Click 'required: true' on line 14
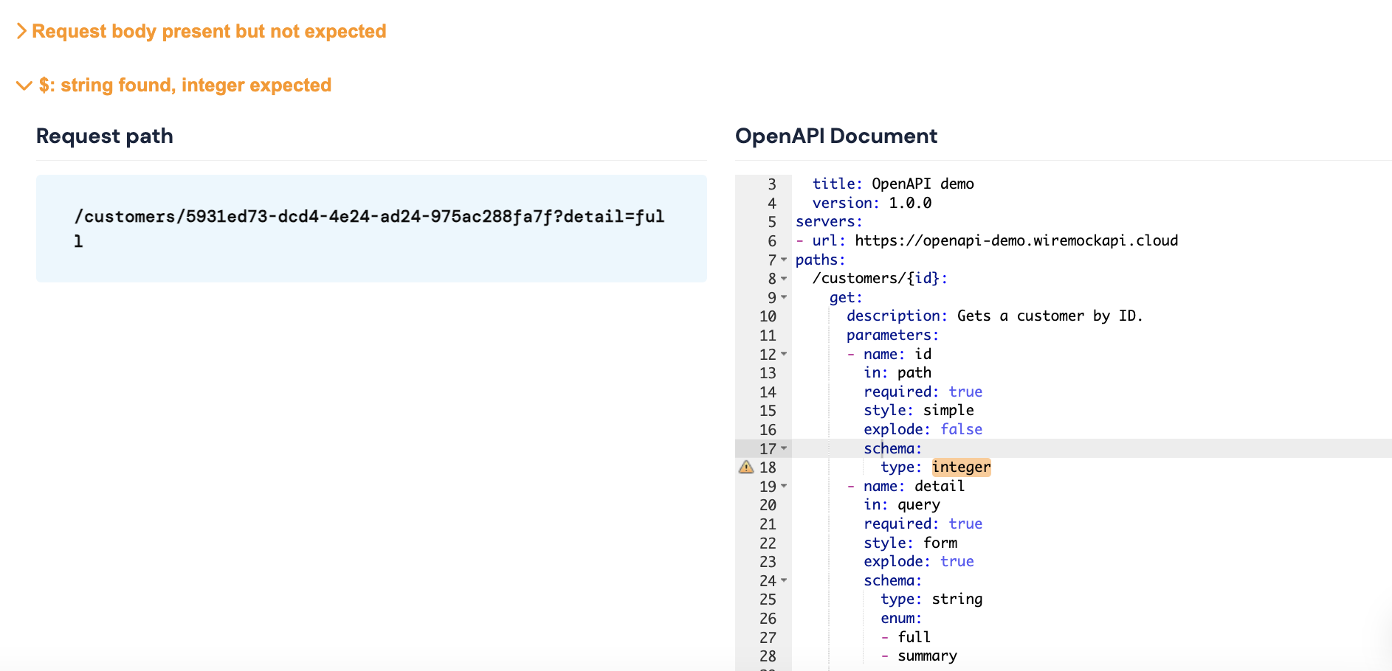The height and width of the screenshot is (671, 1392). (923, 392)
